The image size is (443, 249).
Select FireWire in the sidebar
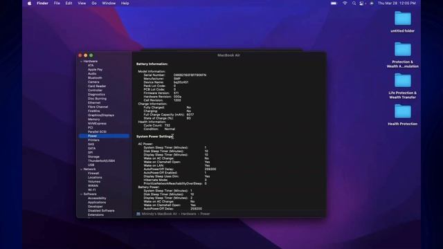pyautogui.click(x=94, y=111)
